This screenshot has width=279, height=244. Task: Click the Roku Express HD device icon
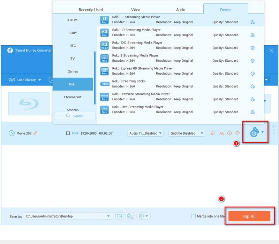(x=104, y=71)
